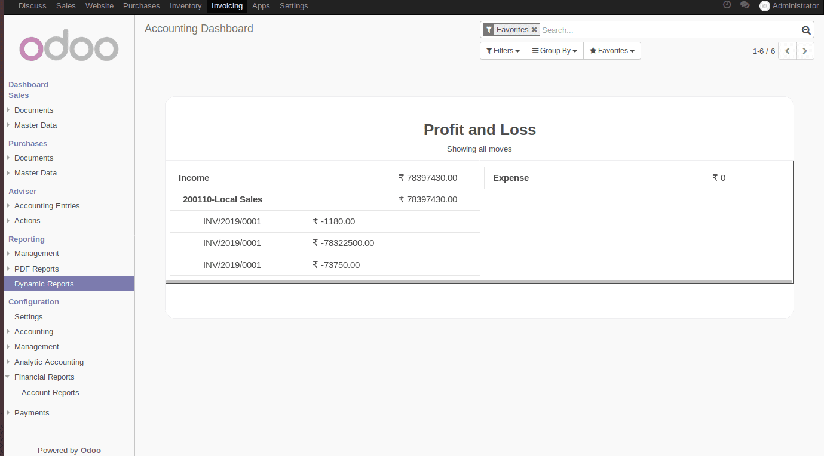Click the search magnifier icon
This screenshot has width=824, height=456.
[x=806, y=30]
